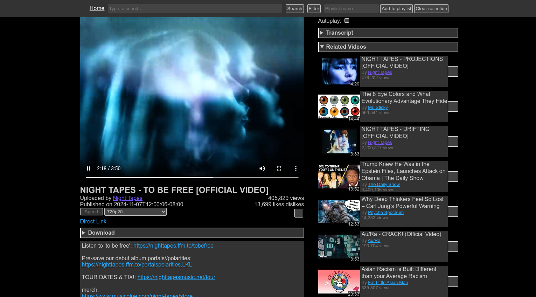Screen dimensions: 536x297
Task: Focus the search input field
Action: [x=195, y=8]
